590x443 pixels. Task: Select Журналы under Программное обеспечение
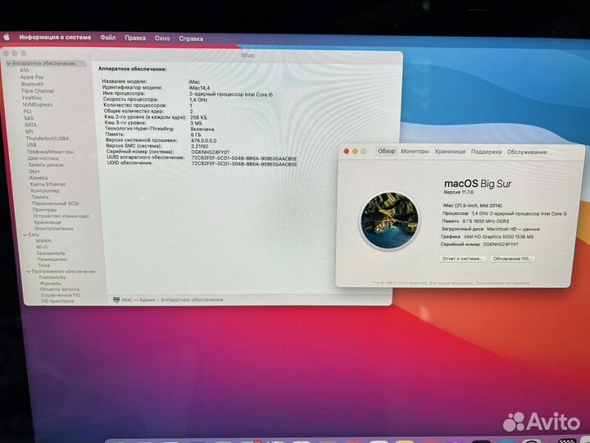click(x=50, y=283)
